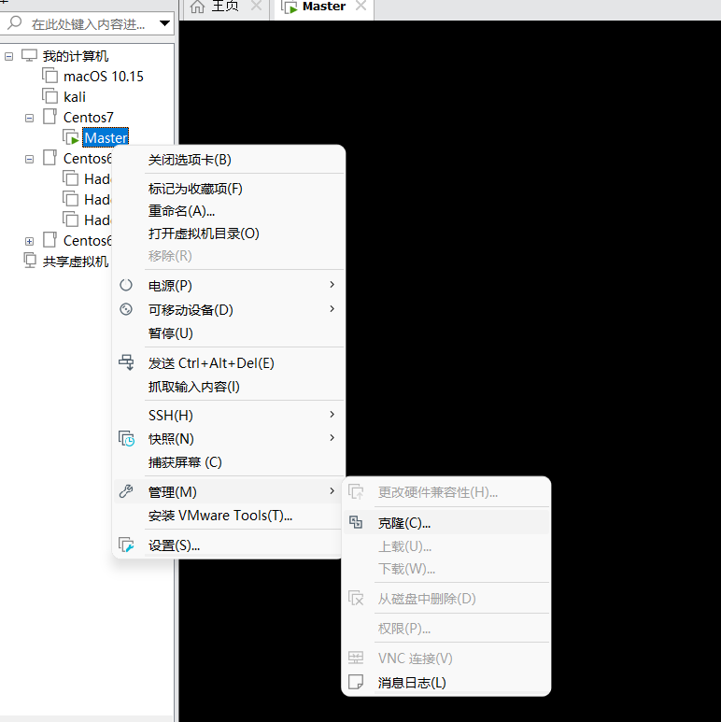Screen dimensions: 721x722
Task: Click the disc icon beside 可移动设备(D)
Action: [126, 309]
